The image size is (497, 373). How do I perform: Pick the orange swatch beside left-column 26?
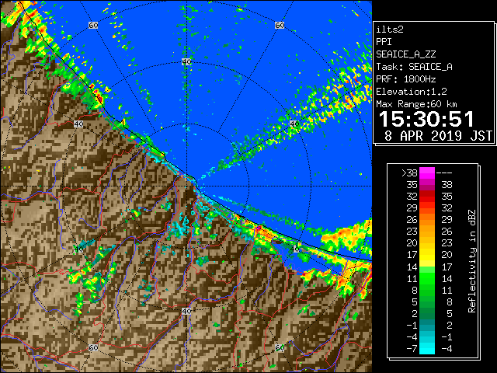427,219
